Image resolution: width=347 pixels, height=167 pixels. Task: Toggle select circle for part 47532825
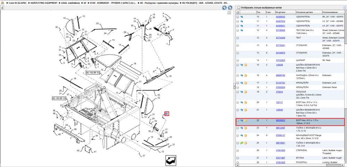tap(238, 60)
